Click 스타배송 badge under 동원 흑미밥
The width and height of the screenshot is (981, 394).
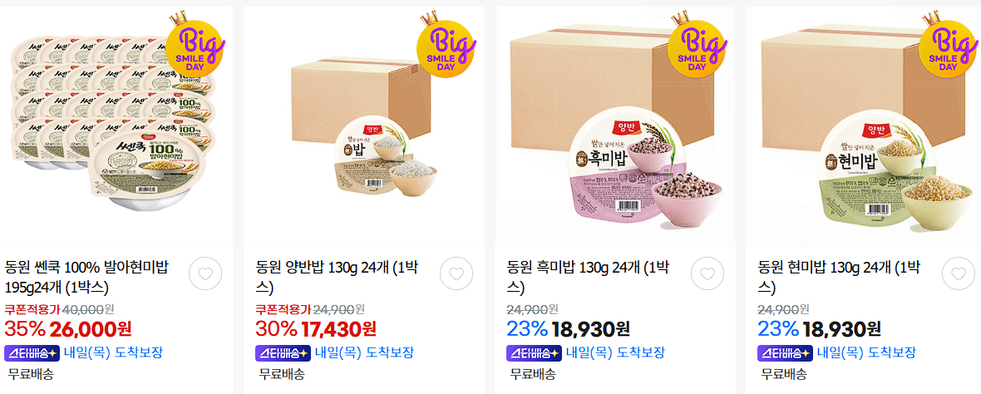pyautogui.click(x=534, y=352)
